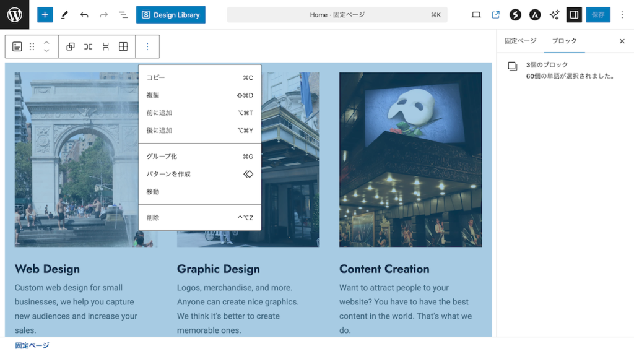Select the pencil Tools icon
634x354 pixels.
64,15
